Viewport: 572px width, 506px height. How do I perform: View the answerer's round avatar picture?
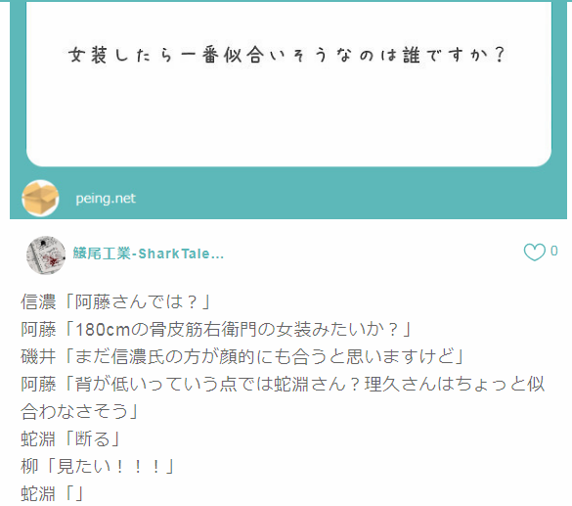tap(46, 254)
